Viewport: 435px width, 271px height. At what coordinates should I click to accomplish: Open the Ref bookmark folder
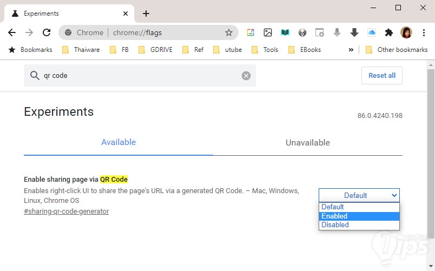(x=193, y=50)
